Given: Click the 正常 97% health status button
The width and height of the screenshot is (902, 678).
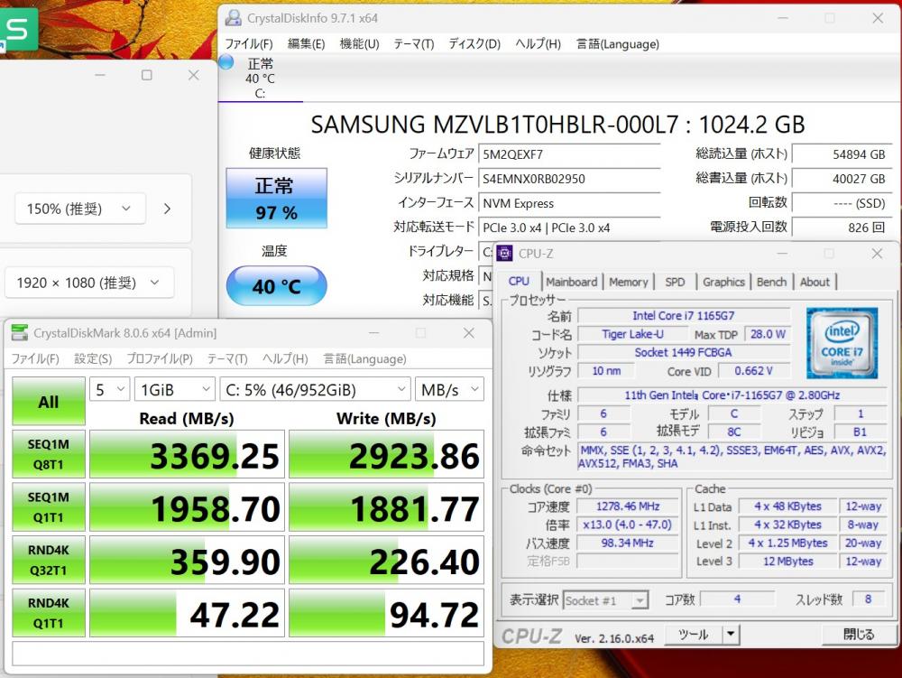Looking at the screenshot, I should coord(277,198).
